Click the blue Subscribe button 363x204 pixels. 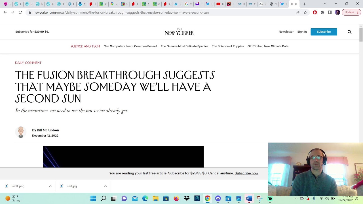pos(324,32)
